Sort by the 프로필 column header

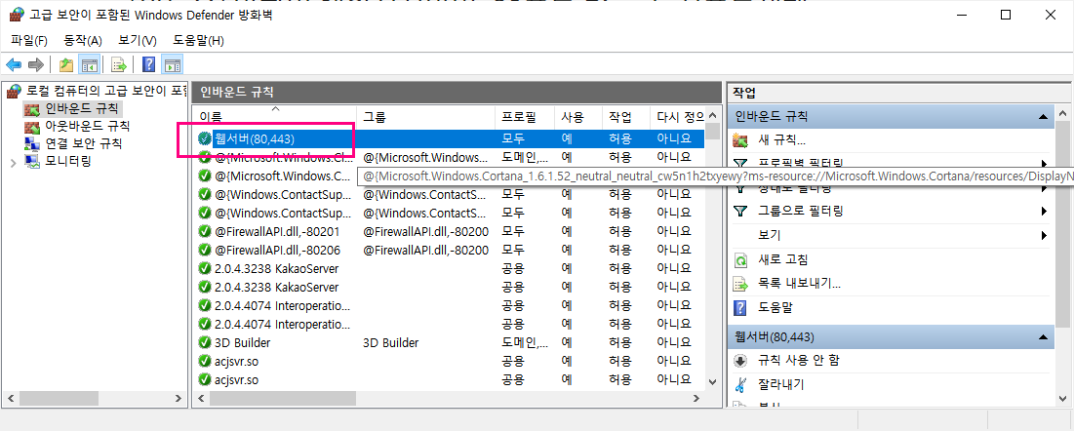pyautogui.click(x=524, y=116)
